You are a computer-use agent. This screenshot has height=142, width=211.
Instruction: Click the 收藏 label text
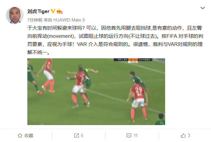[29, 135]
